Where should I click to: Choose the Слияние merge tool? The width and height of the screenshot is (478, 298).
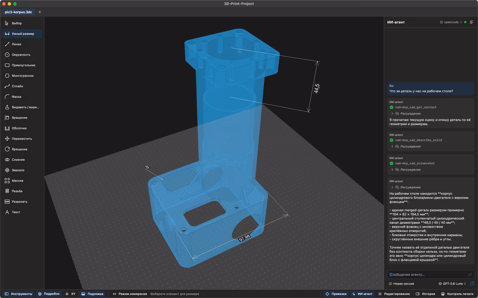22,160
